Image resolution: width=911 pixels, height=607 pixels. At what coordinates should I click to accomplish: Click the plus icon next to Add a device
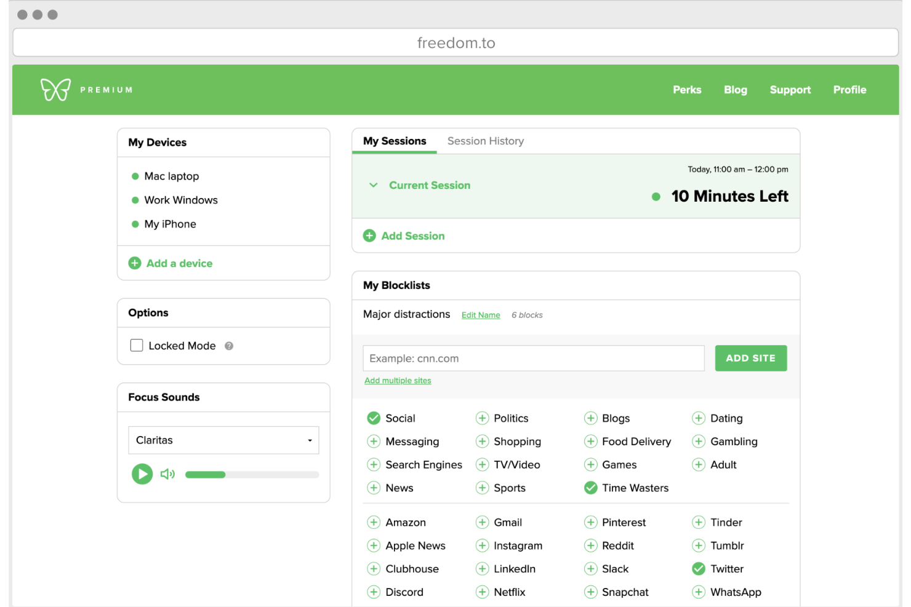tap(135, 263)
